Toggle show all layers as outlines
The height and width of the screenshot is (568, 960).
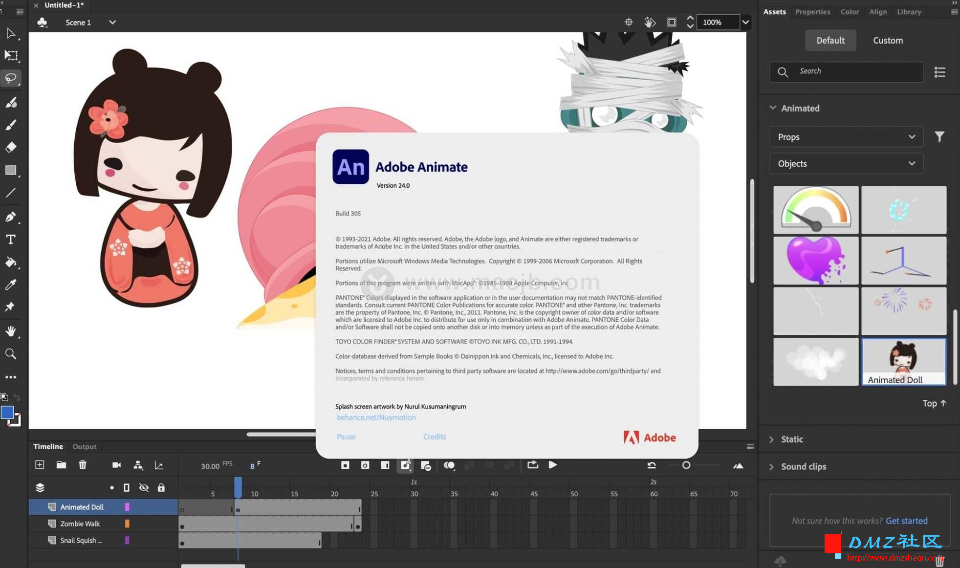click(127, 487)
